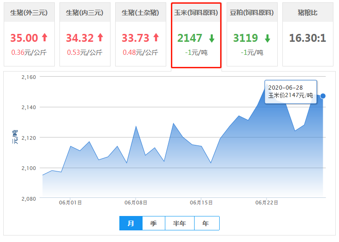
Task: Select the 生猪(外三元) price card header
Action: (x=29, y=13)
